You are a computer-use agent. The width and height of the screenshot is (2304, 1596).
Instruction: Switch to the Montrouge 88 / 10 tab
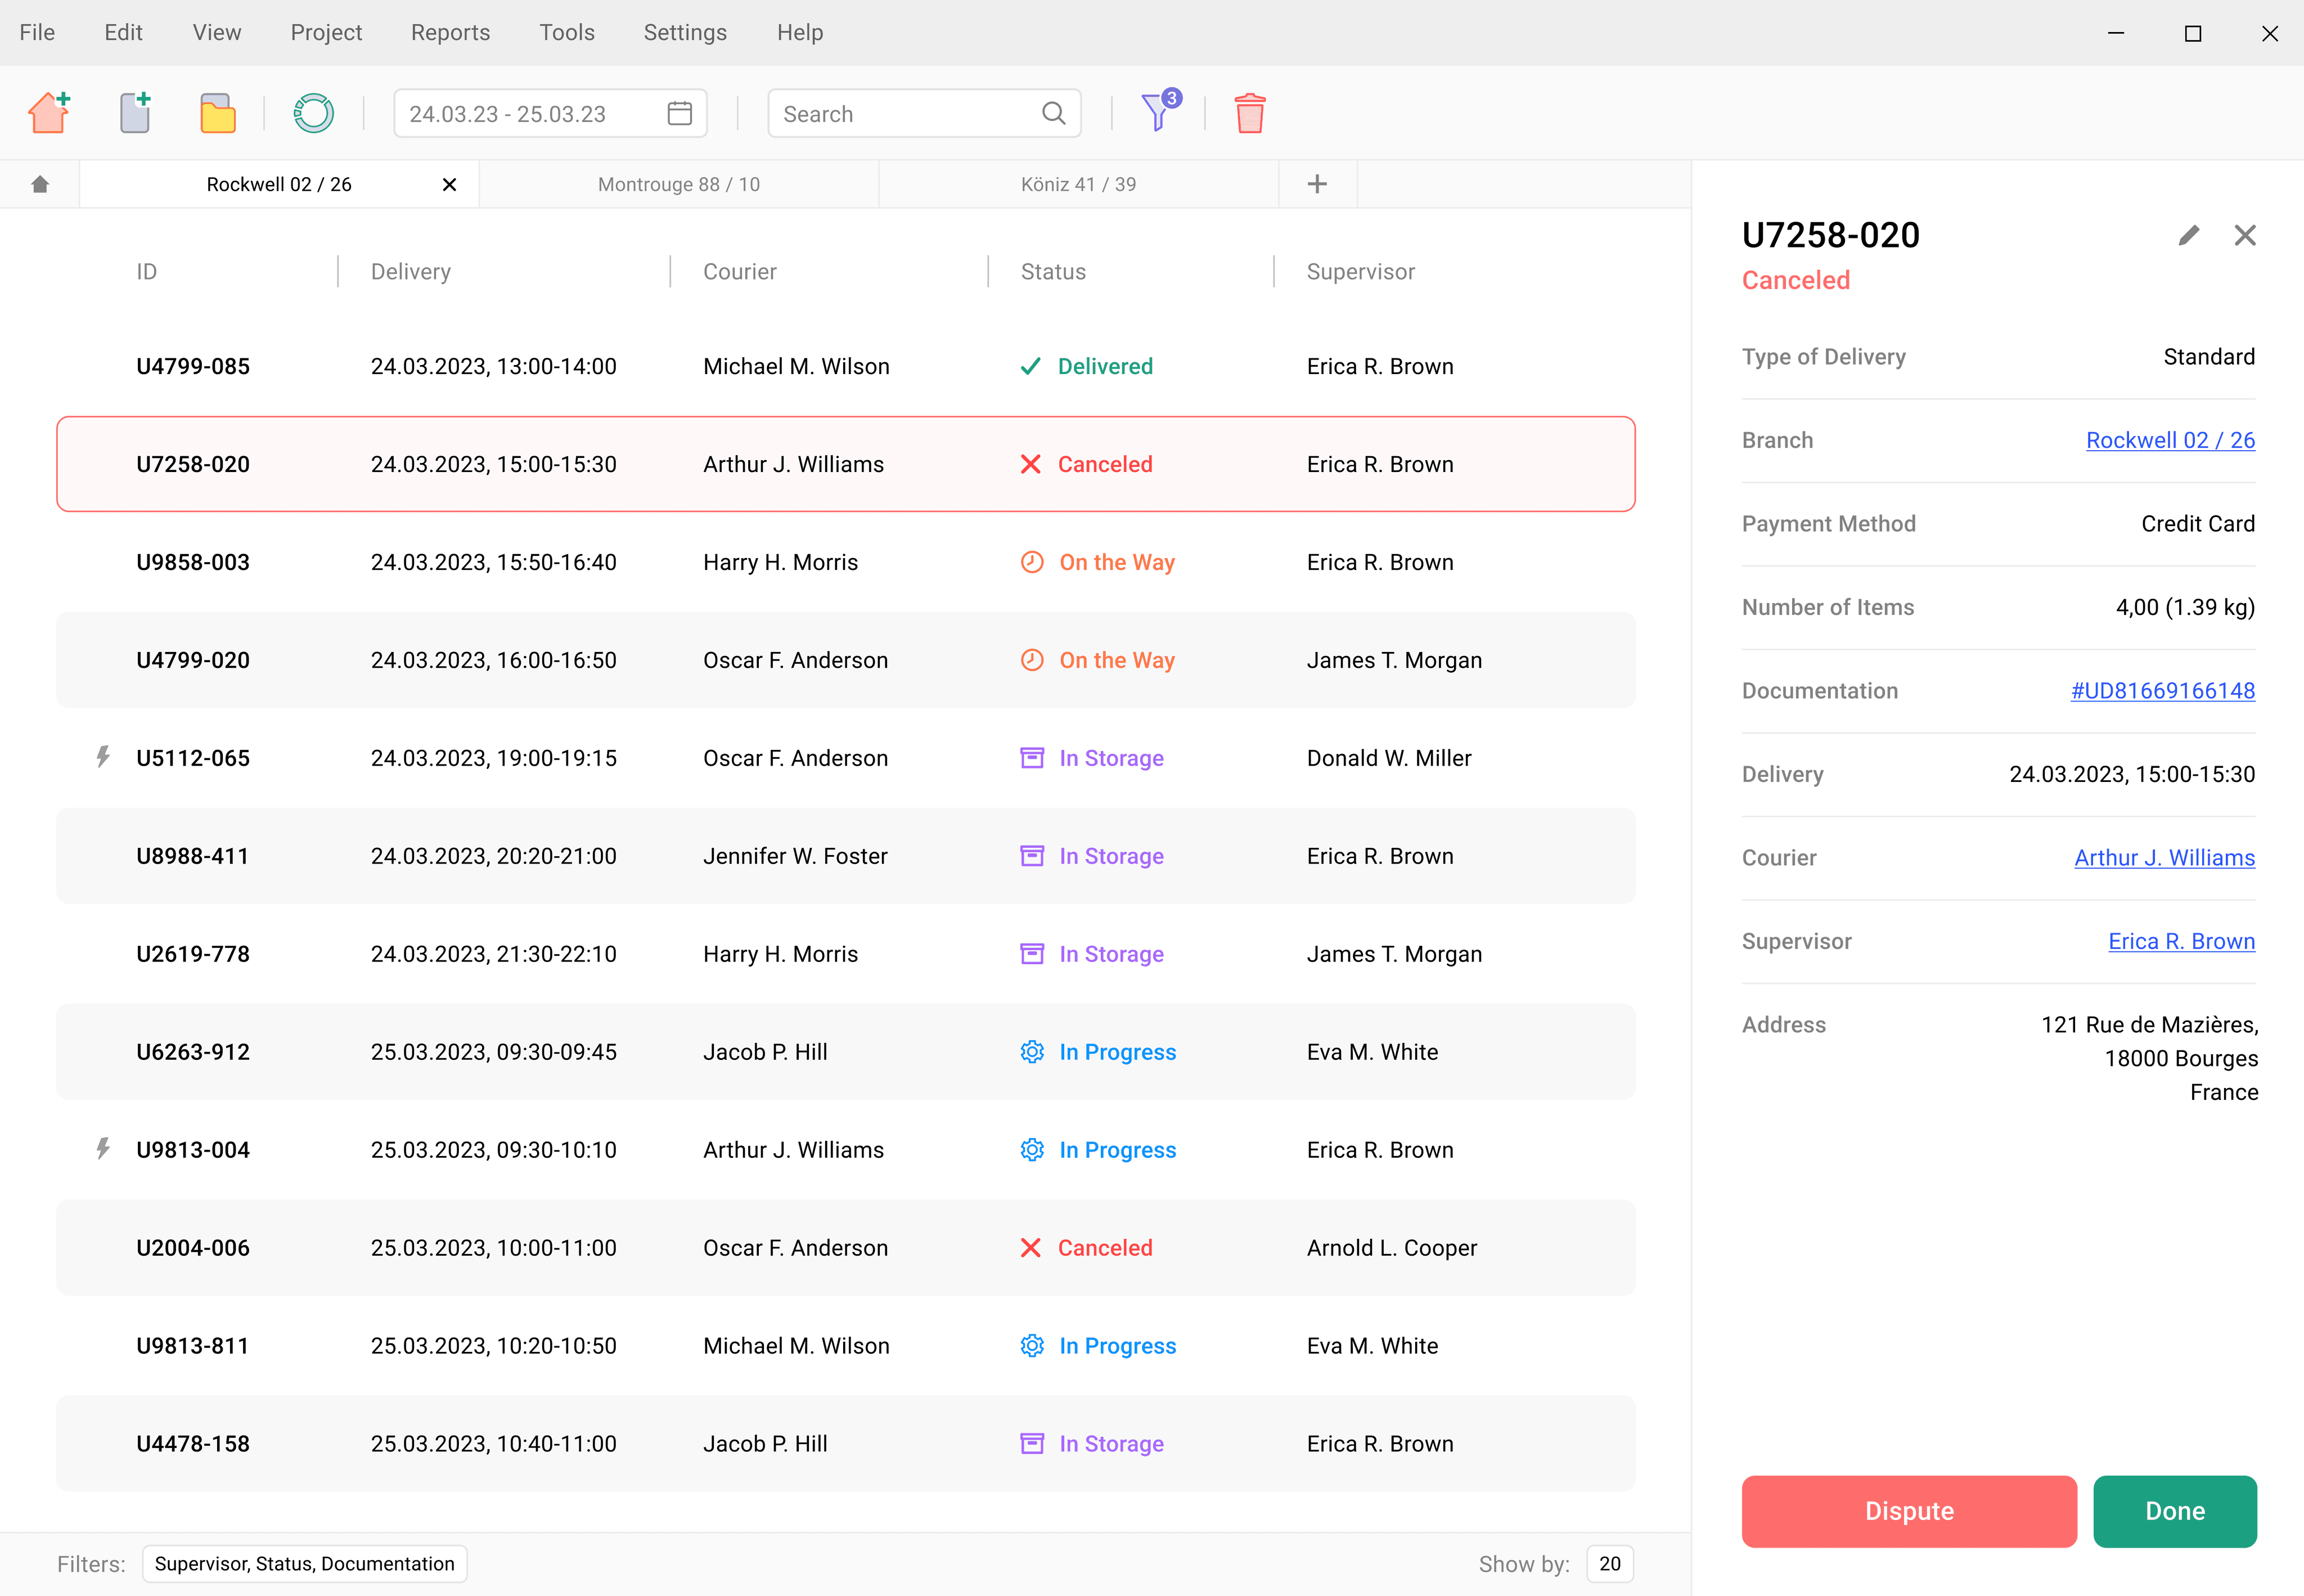point(679,184)
